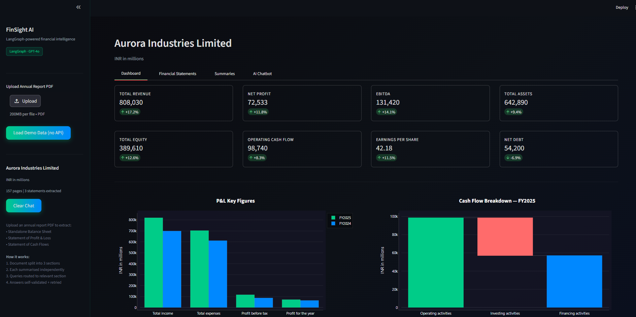The image size is (636, 317).
Task: Click the P&L Key Figures chart title
Action: coord(236,201)
